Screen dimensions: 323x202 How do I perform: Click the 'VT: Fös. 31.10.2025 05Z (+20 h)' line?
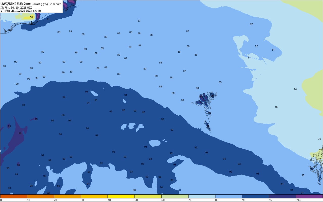click(x=21, y=11)
